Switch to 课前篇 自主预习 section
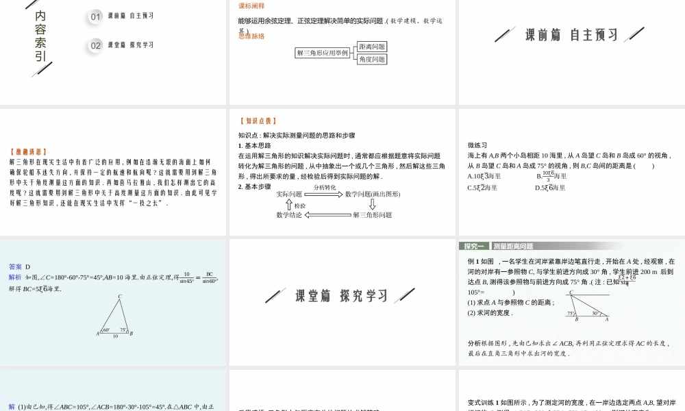This screenshot has width=685, height=411. [x=571, y=32]
